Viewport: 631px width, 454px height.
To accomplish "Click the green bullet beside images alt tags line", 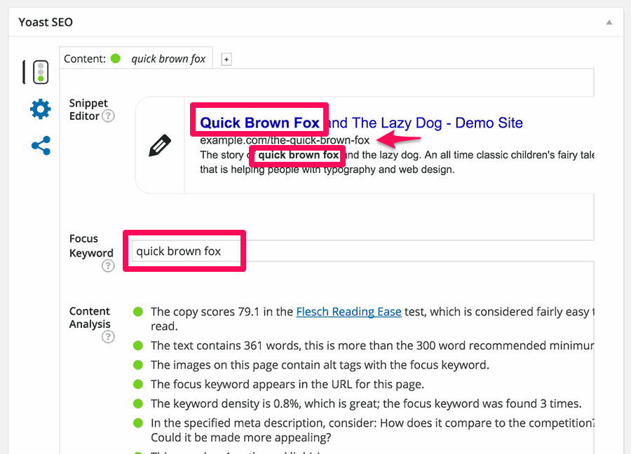I will [x=138, y=365].
